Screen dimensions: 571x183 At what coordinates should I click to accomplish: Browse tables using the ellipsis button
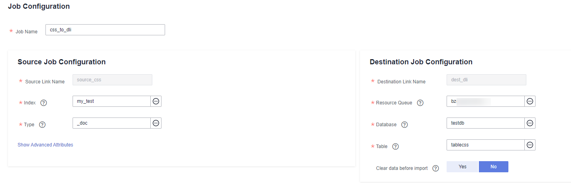tap(530, 145)
